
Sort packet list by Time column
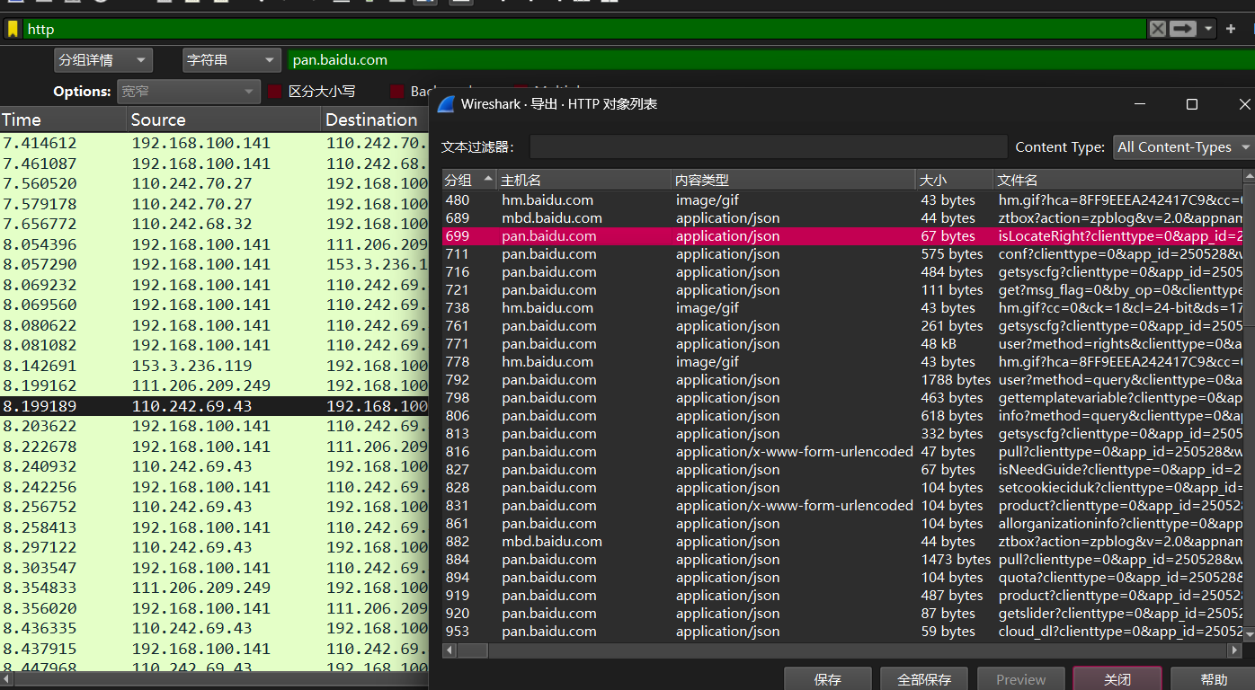[63, 119]
